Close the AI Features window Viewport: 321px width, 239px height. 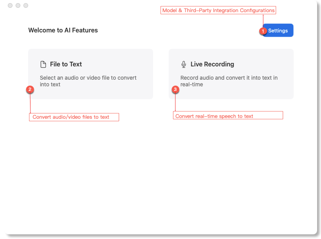(x=10, y=5)
